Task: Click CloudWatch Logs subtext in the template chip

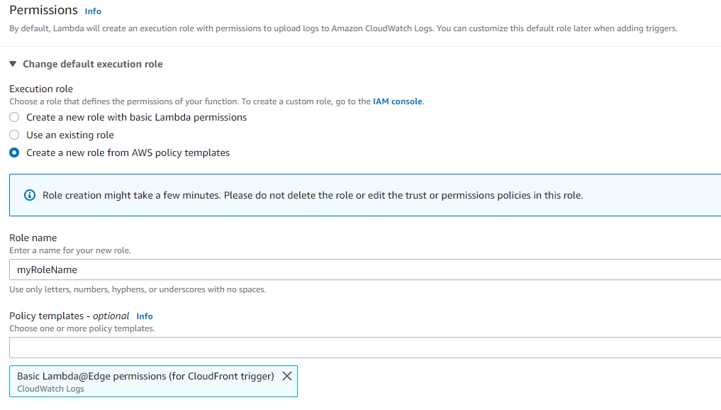Action: click(50, 389)
